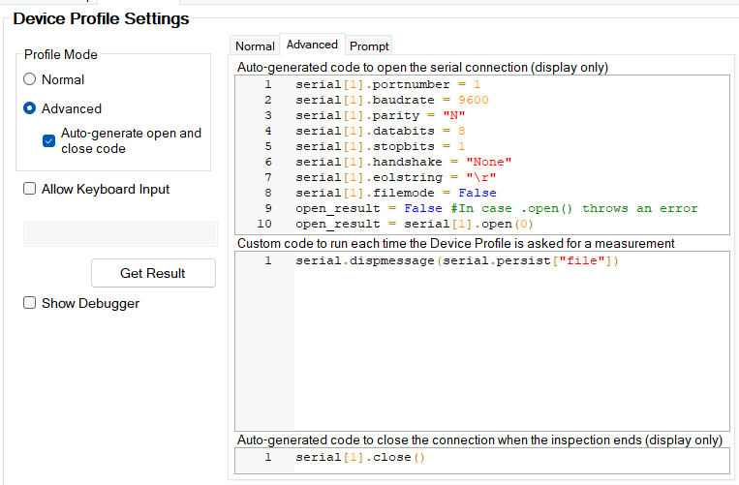The height and width of the screenshot is (485, 739).
Task: Click the result field above Get Result
Action: coord(120,234)
